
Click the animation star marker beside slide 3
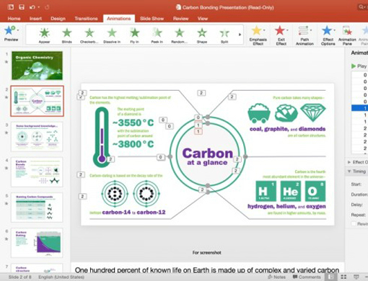click(x=6, y=133)
